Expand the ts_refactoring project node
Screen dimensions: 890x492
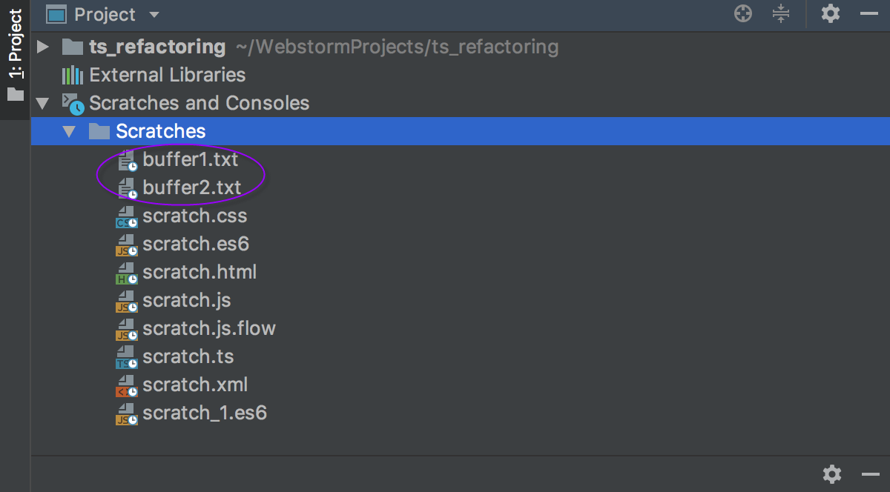pos(43,46)
